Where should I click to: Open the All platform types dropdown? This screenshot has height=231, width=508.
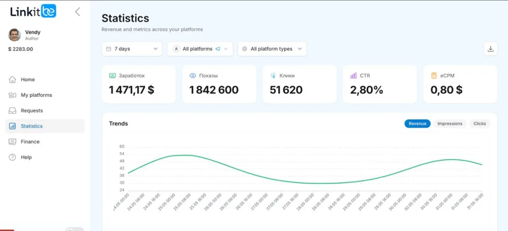(272, 49)
